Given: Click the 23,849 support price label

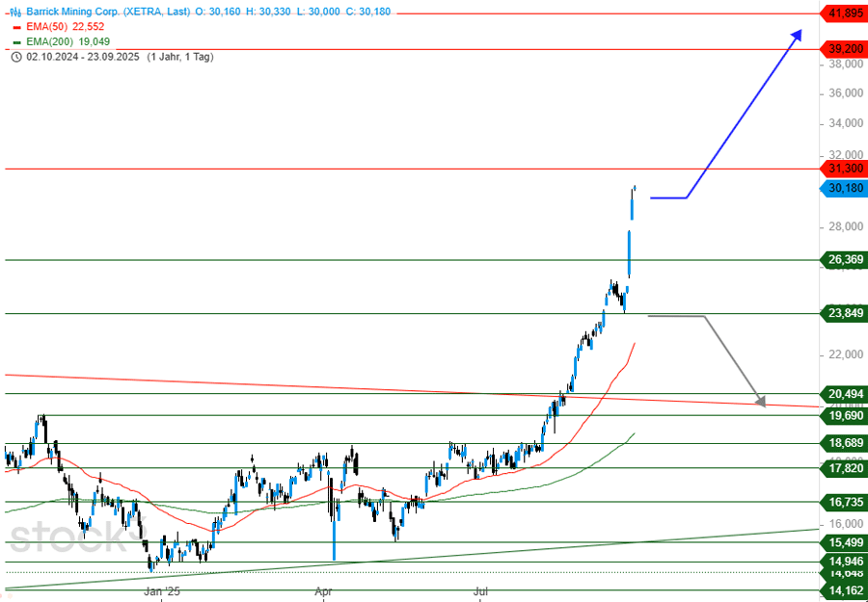Looking at the screenshot, I should click(844, 313).
